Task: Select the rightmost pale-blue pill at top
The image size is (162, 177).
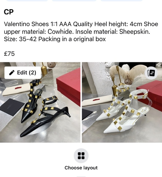Action: click(x=121, y=1)
